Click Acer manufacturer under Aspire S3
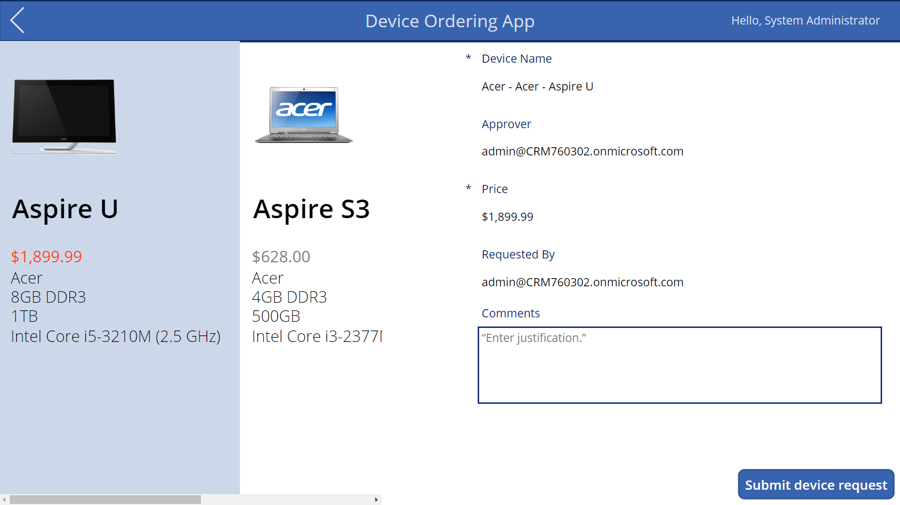 coord(268,278)
